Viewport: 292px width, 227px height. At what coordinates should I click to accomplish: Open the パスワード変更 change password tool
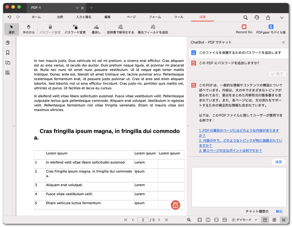click(x=76, y=29)
